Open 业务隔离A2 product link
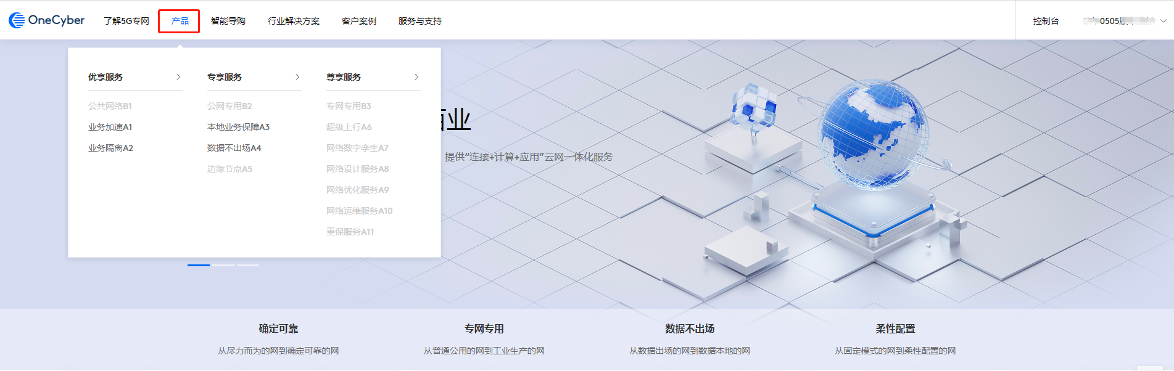 pyautogui.click(x=111, y=148)
